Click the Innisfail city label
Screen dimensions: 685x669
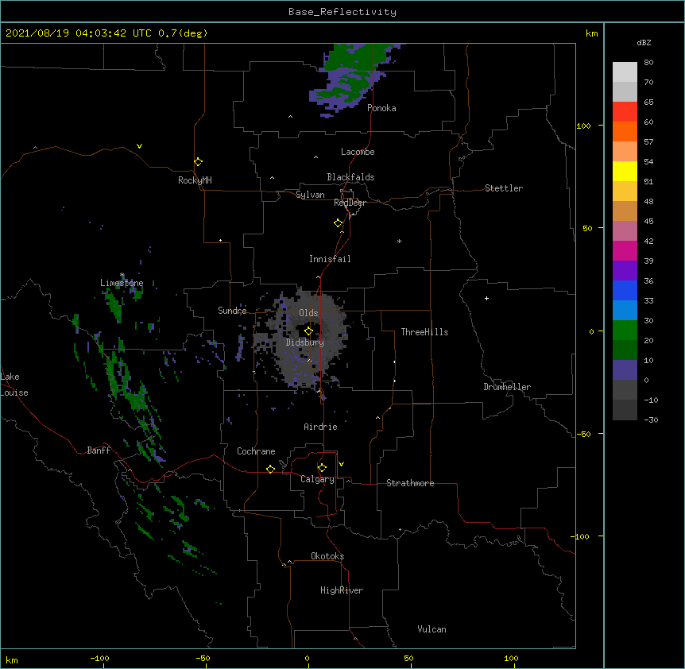pyautogui.click(x=330, y=259)
